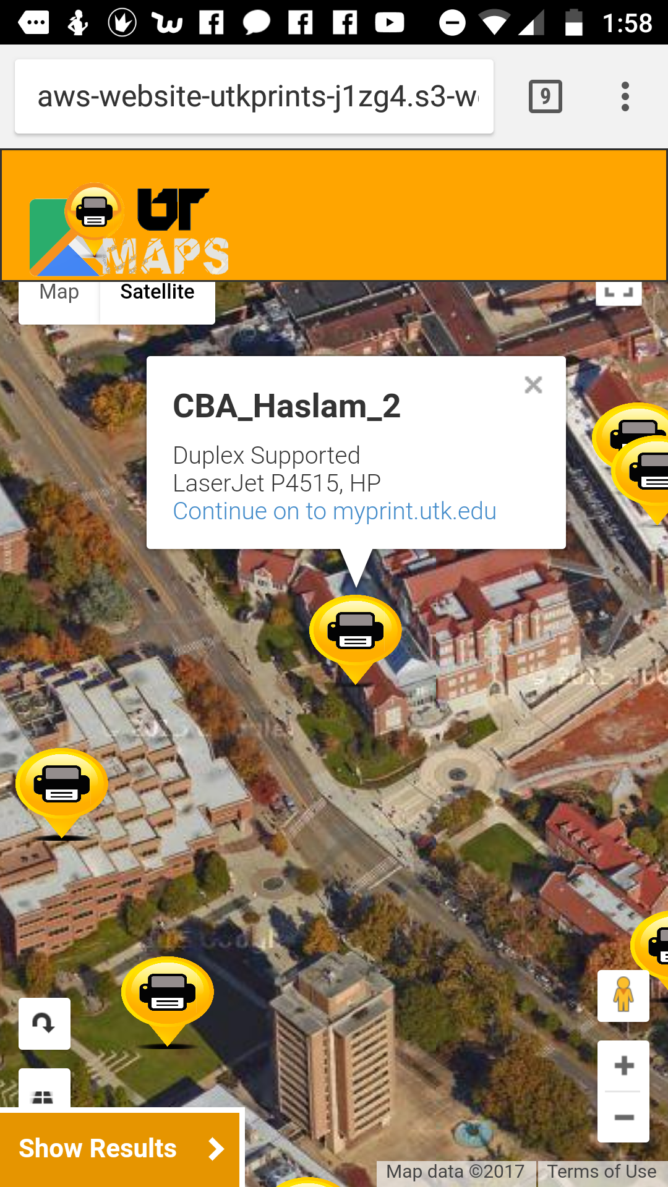
Task: Zoom out with the minus button
Action: [623, 1117]
